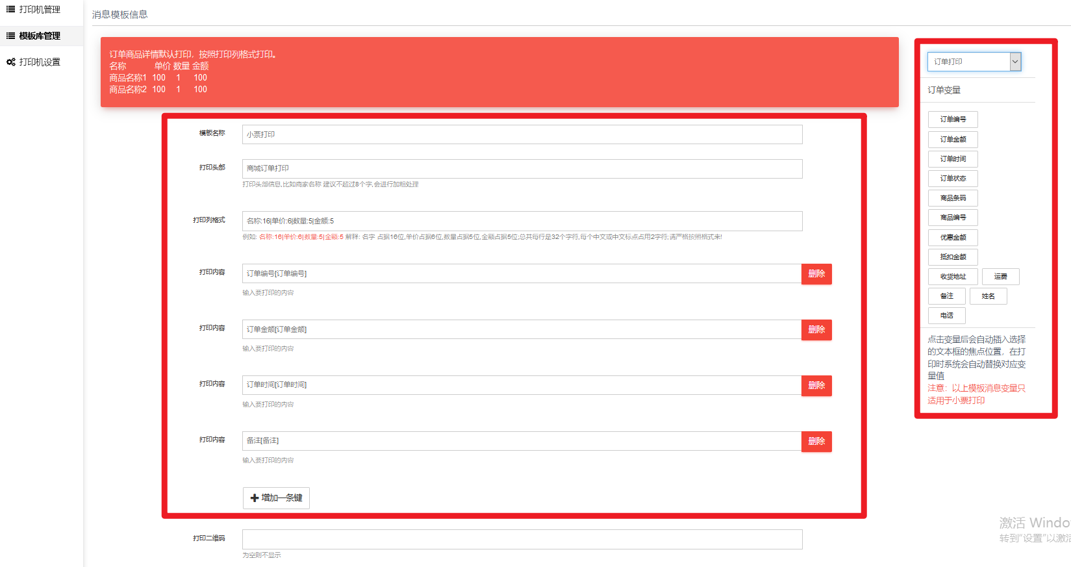Image resolution: width=1071 pixels, height=567 pixels.
Task: Insert the 商品编号 variable
Action: [x=953, y=218]
